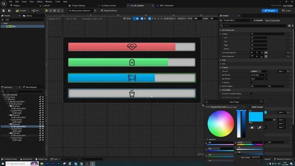Viewport: 295px width, 166px height.
Task: Collapse the Progress section in Details
Action: click(220, 67)
